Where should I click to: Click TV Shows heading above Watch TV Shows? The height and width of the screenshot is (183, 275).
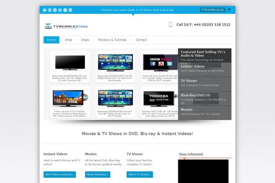click(135, 154)
